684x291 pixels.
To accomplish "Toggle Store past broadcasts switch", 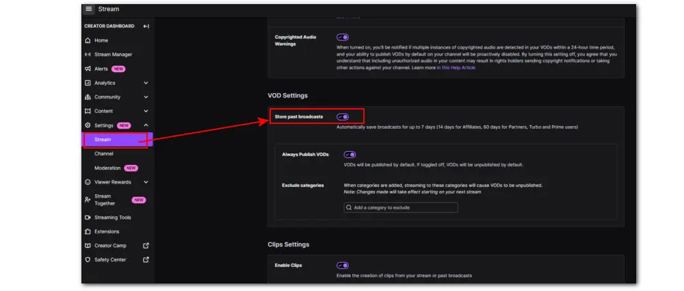I will (343, 117).
